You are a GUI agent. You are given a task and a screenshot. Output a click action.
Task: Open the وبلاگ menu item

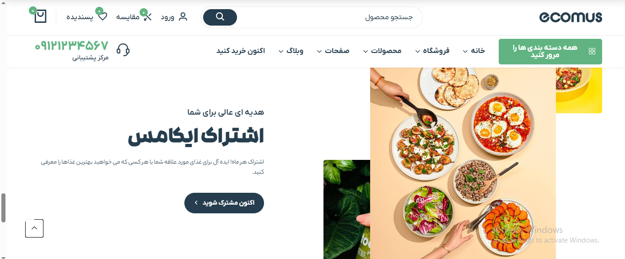291,51
